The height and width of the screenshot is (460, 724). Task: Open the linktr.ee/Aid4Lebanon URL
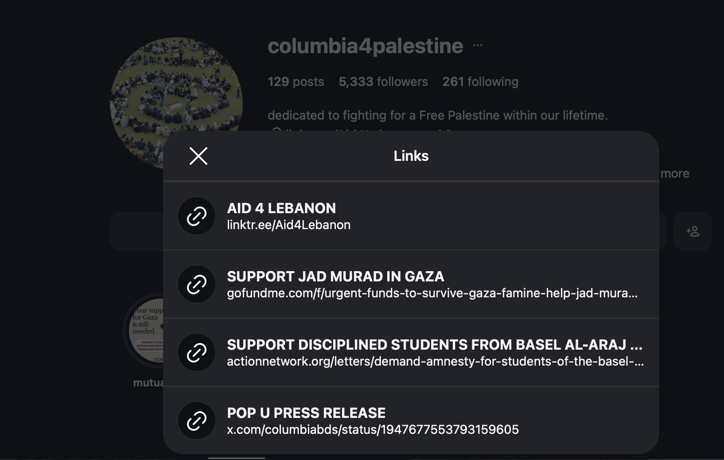pyautogui.click(x=288, y=225)
